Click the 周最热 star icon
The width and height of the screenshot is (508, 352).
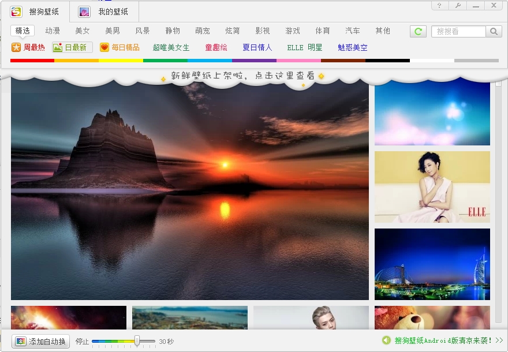tap(16, 47)
